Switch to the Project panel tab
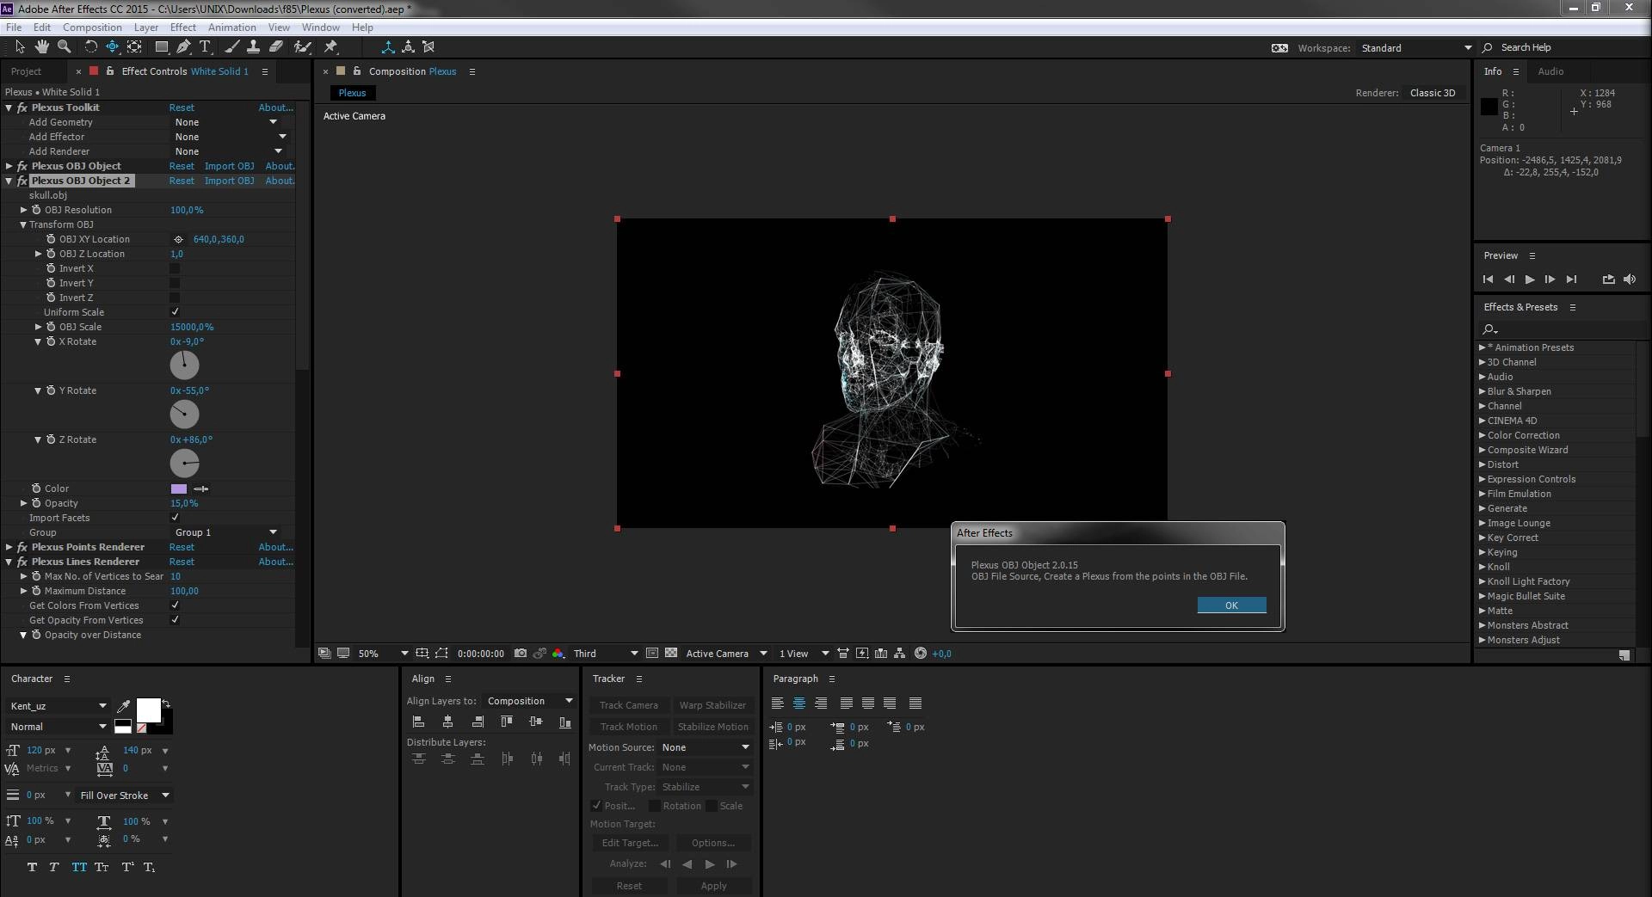1652x897 pixels. [26, 71]
